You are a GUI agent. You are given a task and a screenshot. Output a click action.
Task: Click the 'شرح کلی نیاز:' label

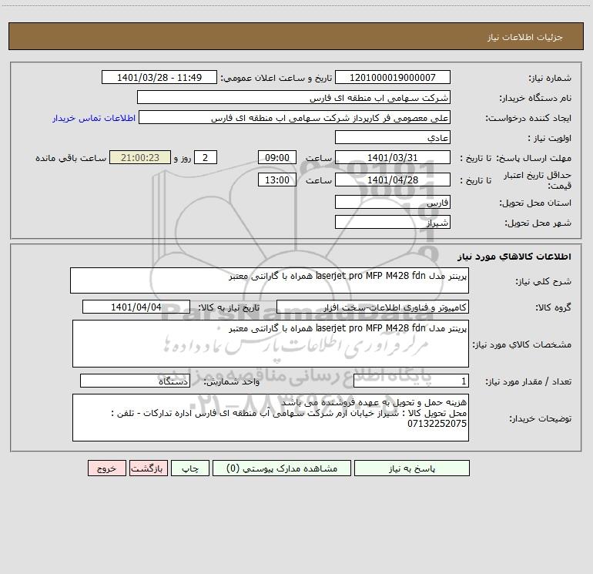(544, 281)
